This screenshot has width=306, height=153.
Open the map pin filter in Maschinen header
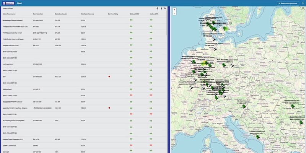pyautogui.click(x=158, y=8)
